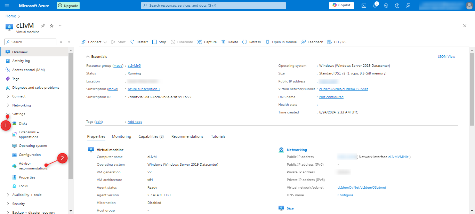
Task: Open the Connect dropdown in toolbar
Action: (94, 42)
